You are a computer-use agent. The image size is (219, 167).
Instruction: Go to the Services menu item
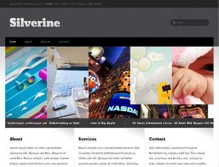45,42
